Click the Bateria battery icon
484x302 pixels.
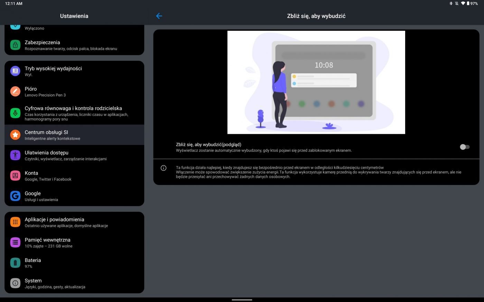point(15,263)
